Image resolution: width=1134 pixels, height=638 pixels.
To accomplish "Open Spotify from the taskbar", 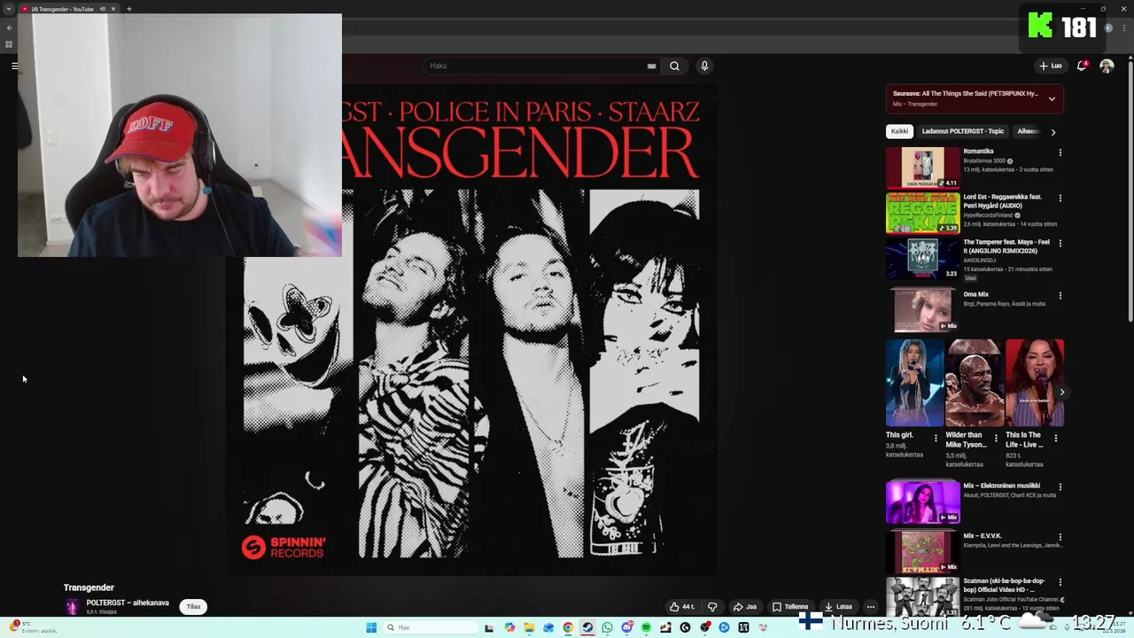I will pyautogui.click(x=646, y=627).
